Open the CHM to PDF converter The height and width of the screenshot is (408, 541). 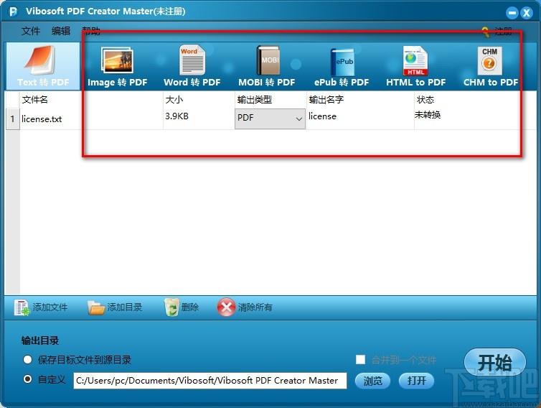point(490,66)
